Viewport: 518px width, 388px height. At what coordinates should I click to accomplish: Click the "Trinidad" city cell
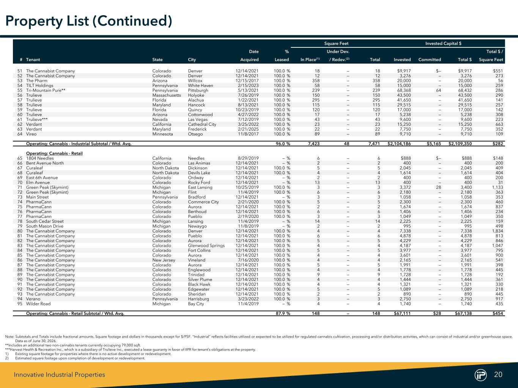(x=196, y=275)
